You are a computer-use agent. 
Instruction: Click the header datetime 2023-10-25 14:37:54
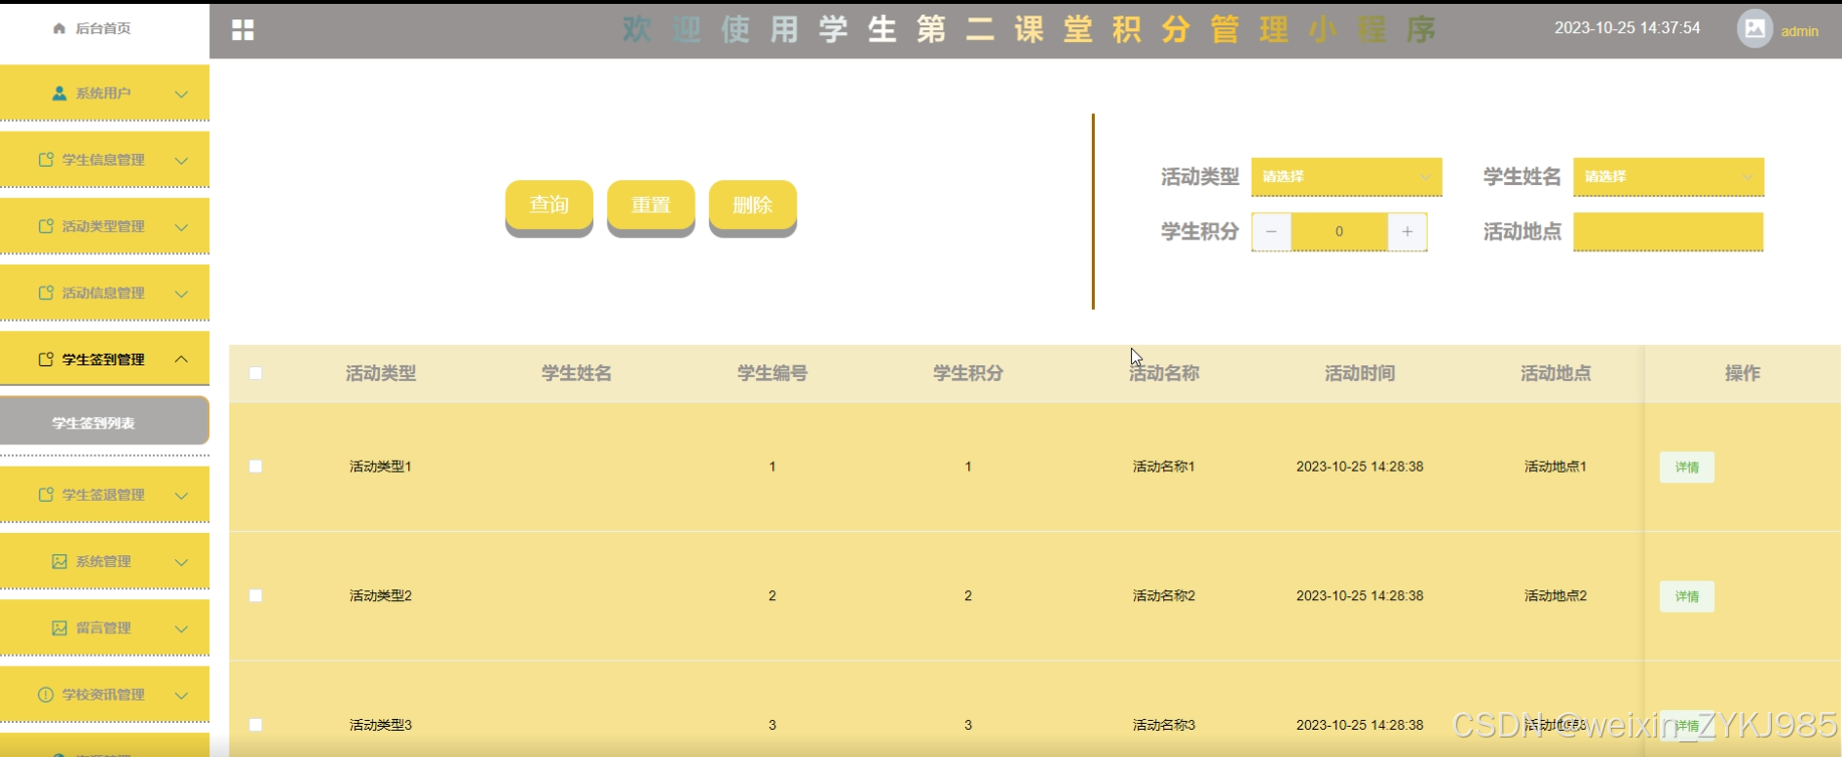tap(1627, 28)
